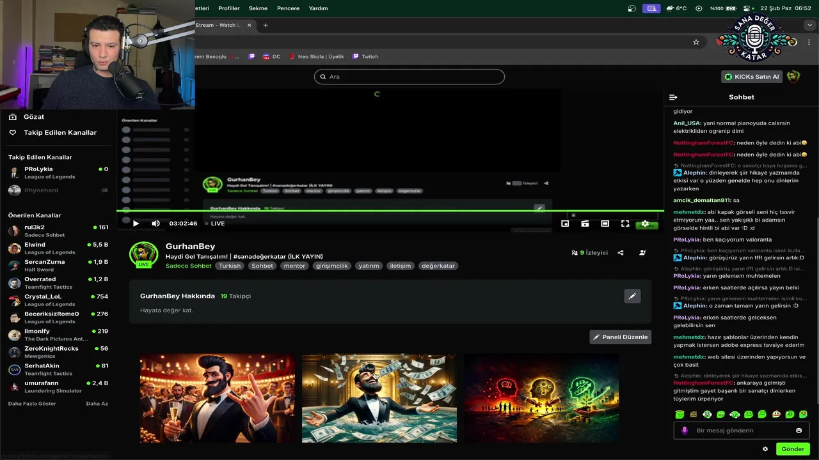
Task: Play the stream with the play button
Action: pyautogui.click(x=136, y=224)
